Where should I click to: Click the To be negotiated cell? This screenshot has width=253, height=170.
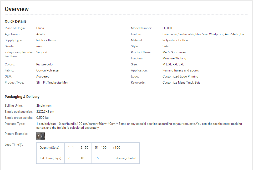125,158
